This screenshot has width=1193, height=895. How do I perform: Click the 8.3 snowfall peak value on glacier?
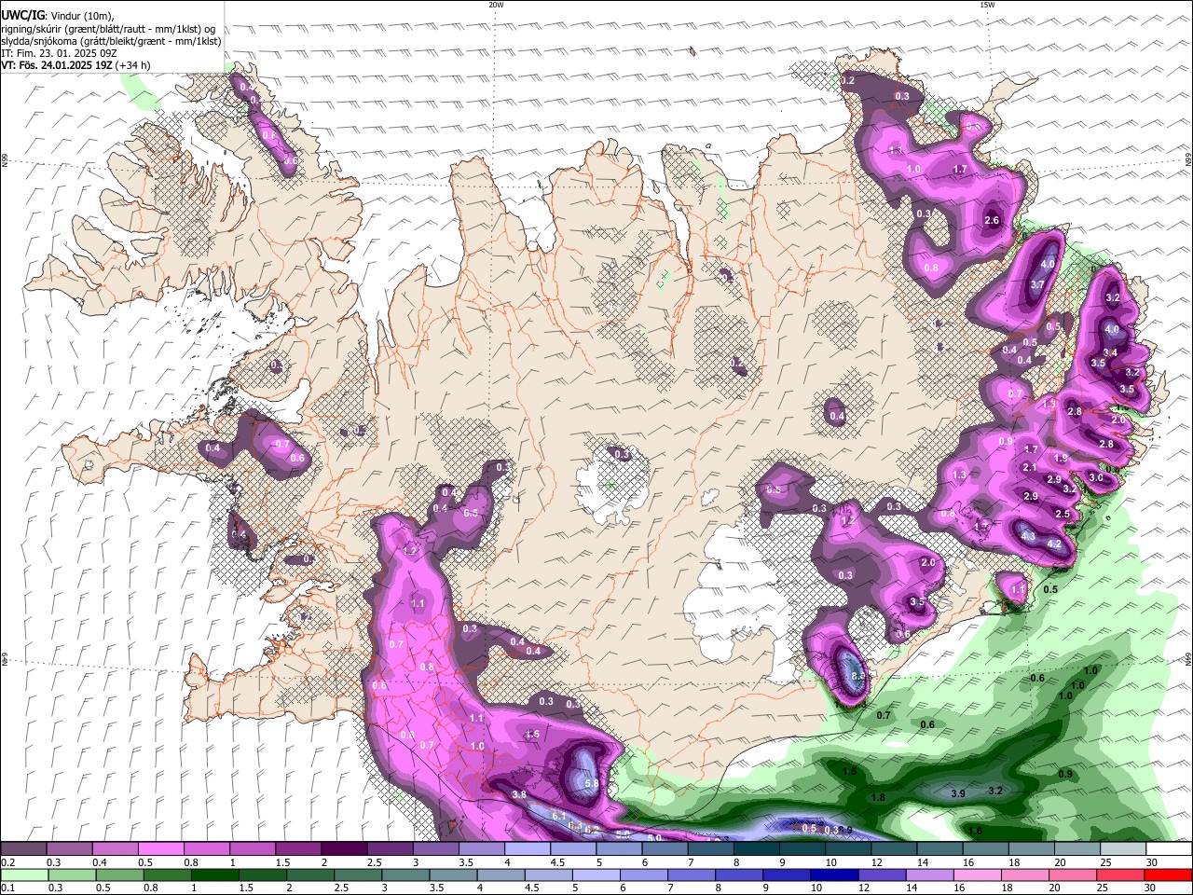(x=859, y=677)
